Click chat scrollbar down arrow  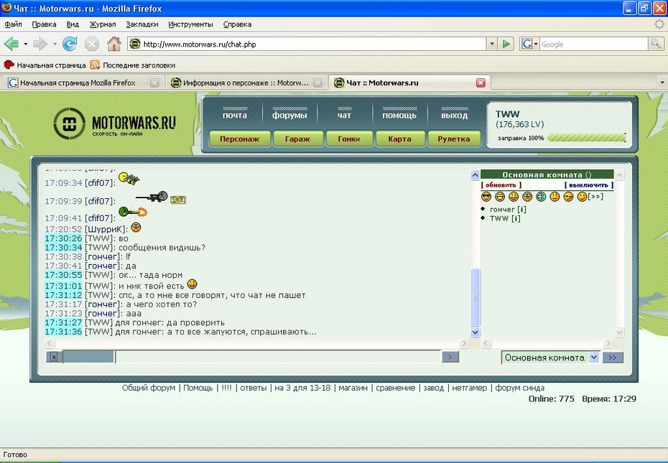click(476, 332)
